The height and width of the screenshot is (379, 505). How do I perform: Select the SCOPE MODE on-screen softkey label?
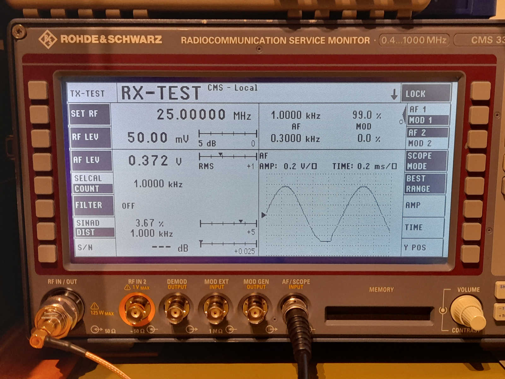[x=425, y=161]
